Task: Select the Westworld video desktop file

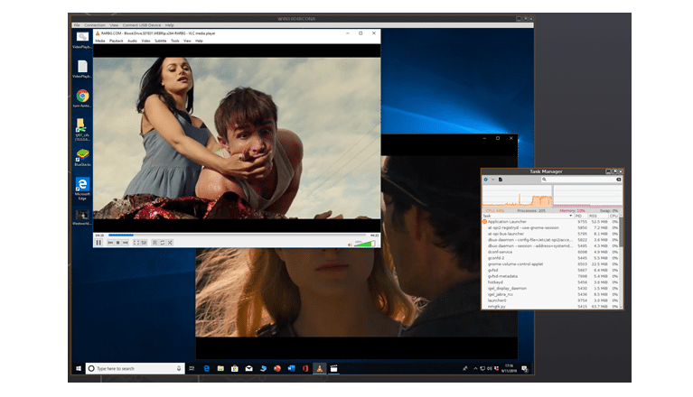Action: pyautogui.click(x=82, y=217)
